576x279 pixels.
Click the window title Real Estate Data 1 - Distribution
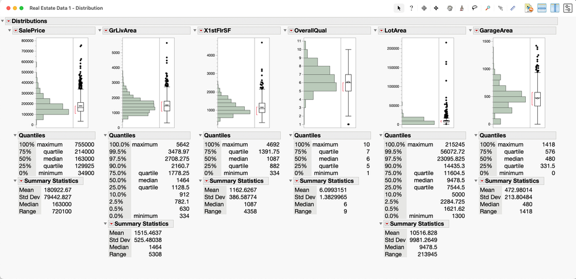[x=66, y=8]
